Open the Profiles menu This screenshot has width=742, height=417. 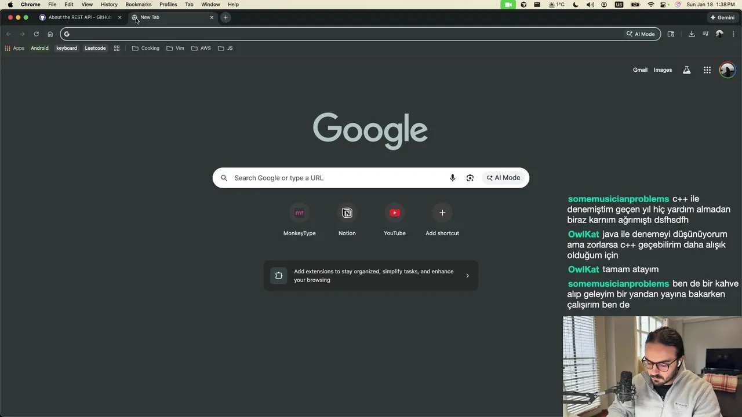(168, 5)
